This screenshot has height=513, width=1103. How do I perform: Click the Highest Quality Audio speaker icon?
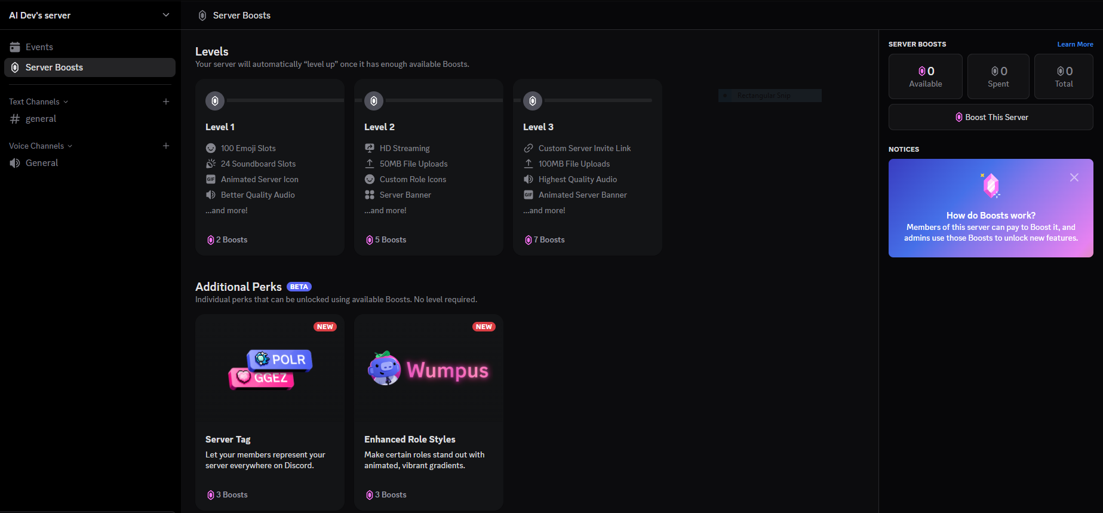click(529, 179)
